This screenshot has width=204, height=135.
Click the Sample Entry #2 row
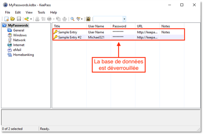[118, 37]
